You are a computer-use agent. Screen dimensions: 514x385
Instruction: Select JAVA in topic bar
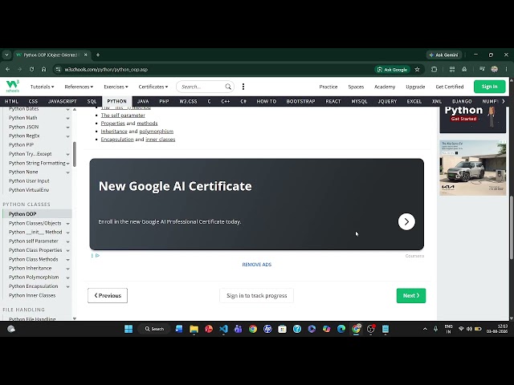pyautogui.click(x=143, y=102)
